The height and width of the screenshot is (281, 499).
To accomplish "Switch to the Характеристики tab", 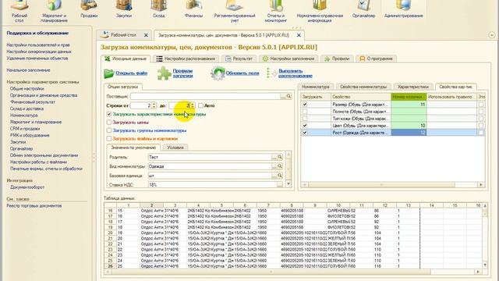I will tap(412, 87).
